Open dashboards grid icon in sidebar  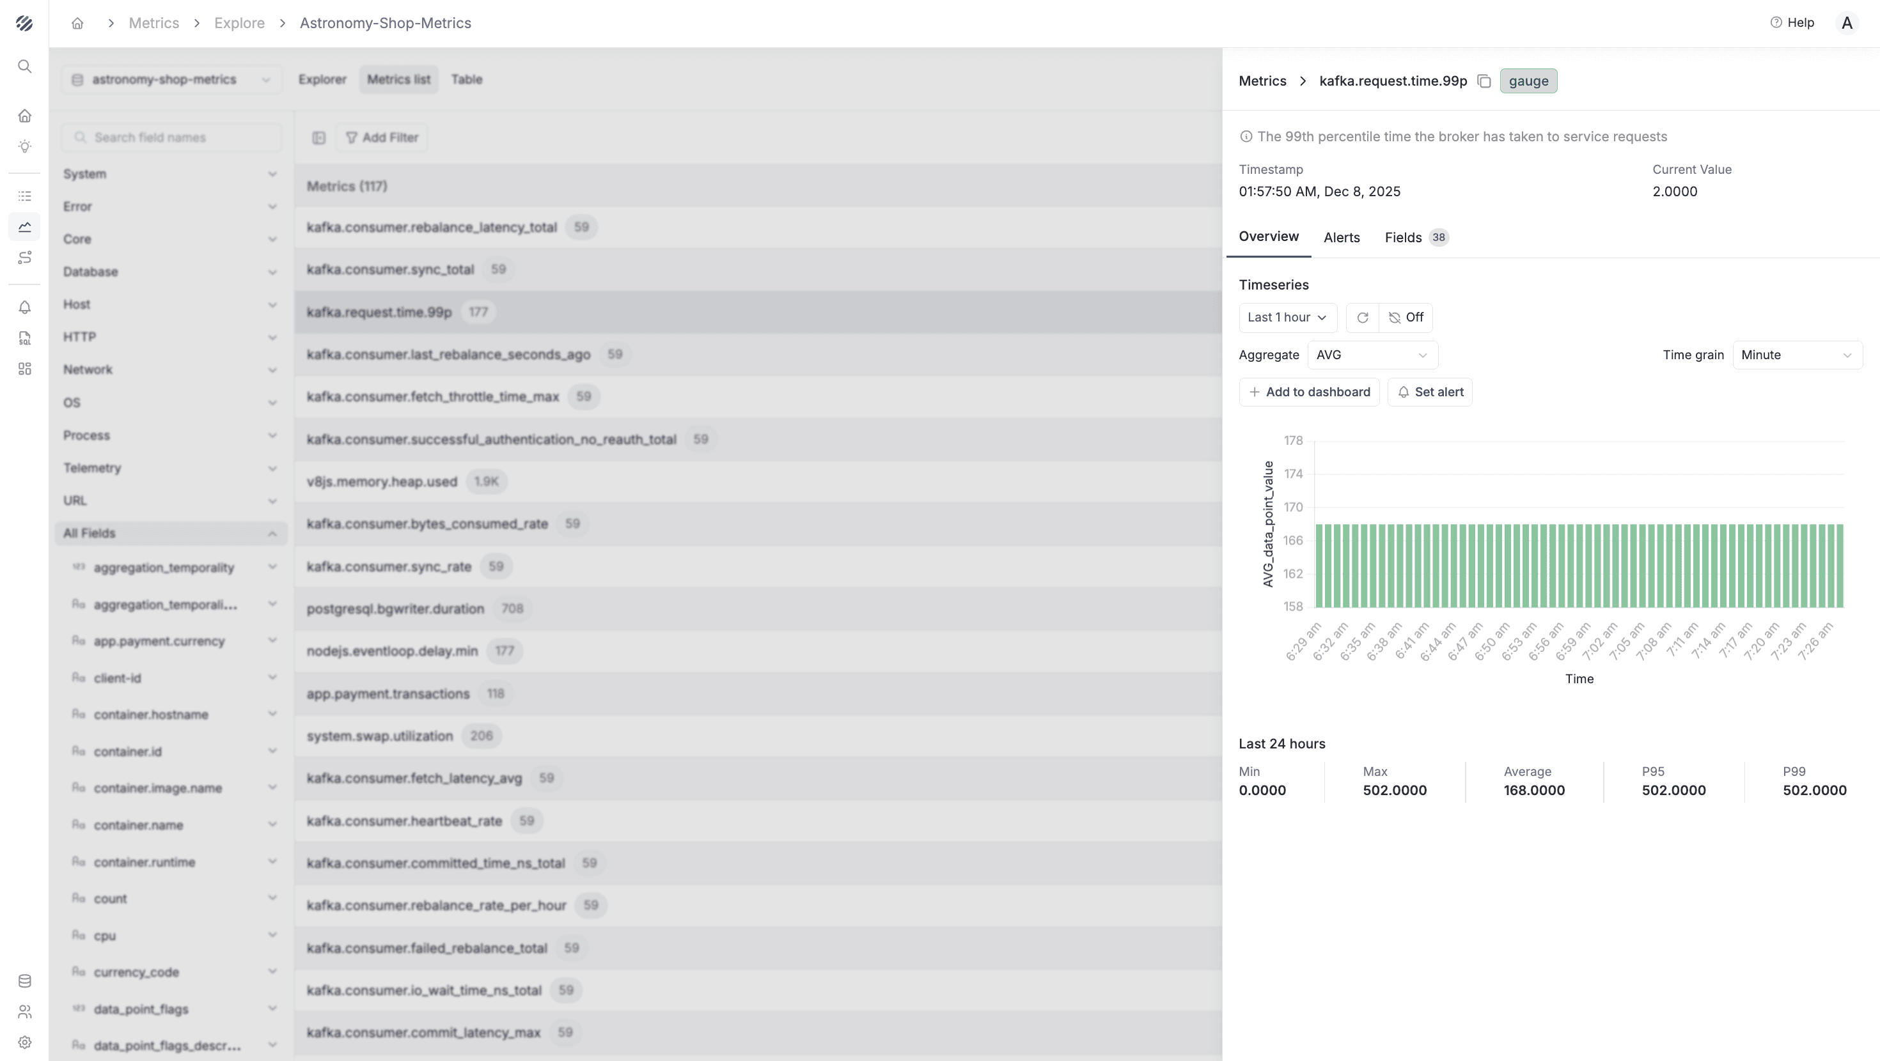pos(24,369)
